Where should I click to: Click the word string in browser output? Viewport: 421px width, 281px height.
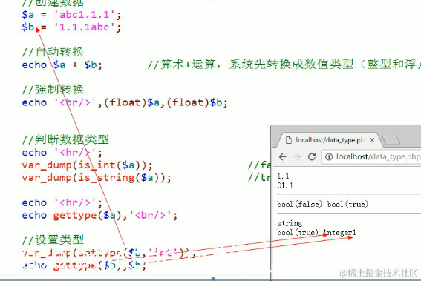click(x=290, y=223)
